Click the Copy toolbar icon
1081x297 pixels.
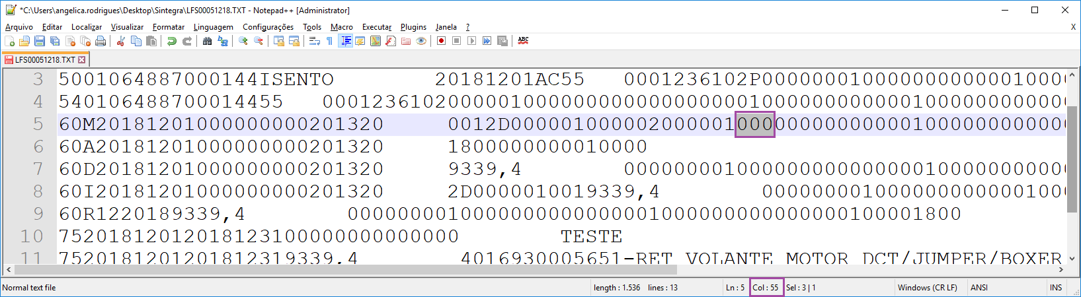click(x=136, y=41)
